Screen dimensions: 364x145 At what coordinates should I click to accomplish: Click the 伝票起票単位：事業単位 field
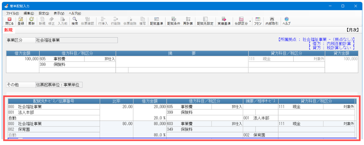[59, 85]
